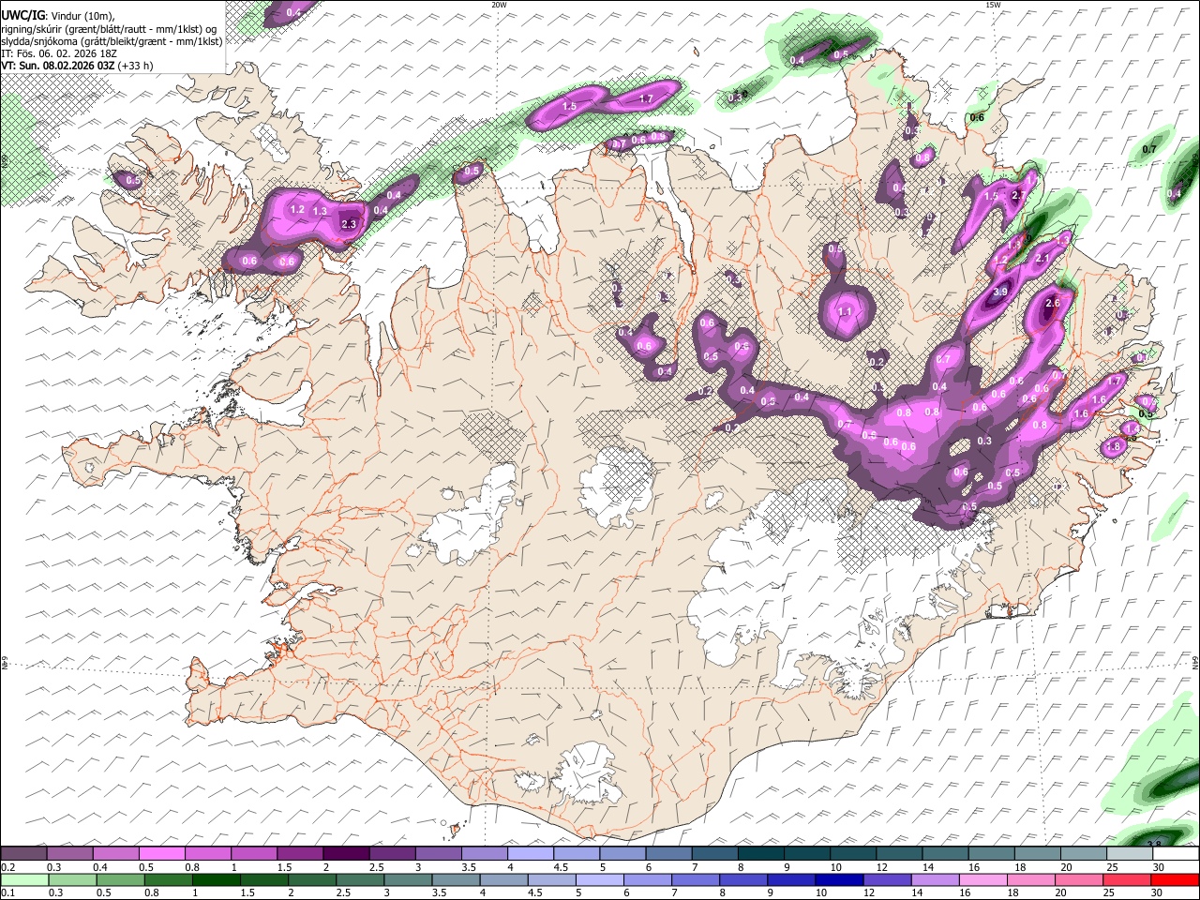Image resolution: width=1200 pixels, height=900 pixels.
Task: Click the initial time 'IT: Fös. 06. 02. 2026 18Z'
Action: [x=59, y=53]
